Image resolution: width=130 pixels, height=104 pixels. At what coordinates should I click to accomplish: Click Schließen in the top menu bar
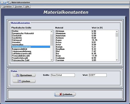click(7, 7)
